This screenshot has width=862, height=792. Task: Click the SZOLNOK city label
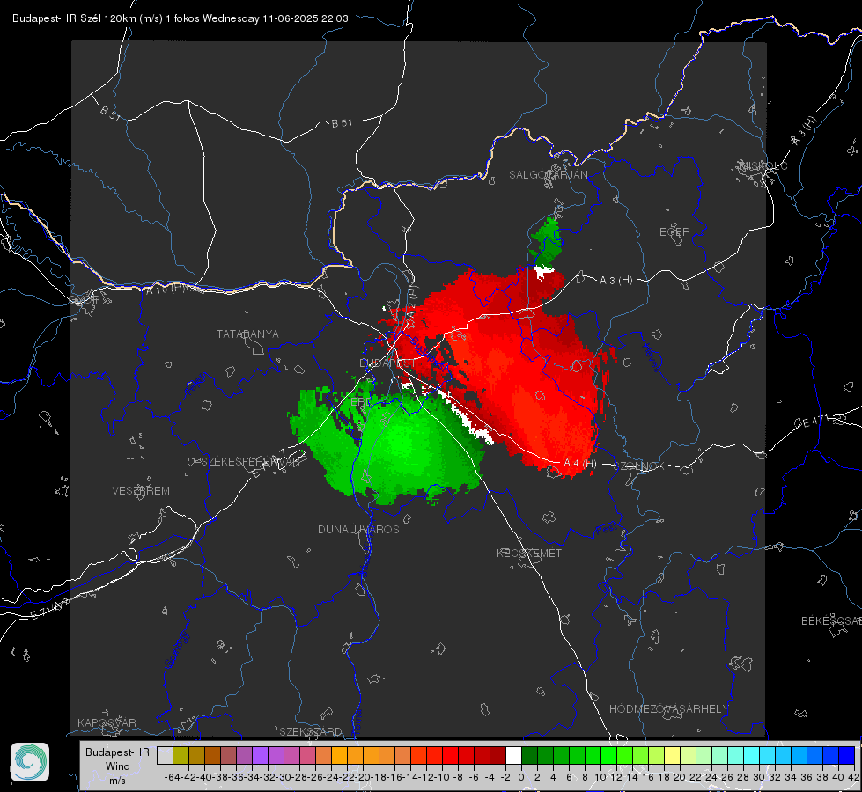coord(640,466)
